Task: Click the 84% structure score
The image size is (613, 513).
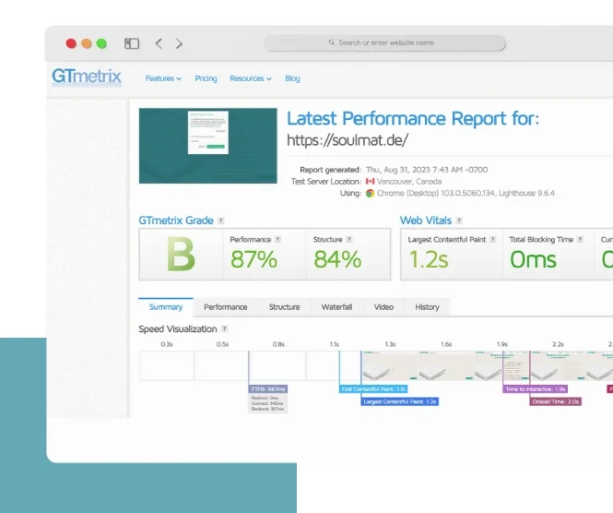Action: coord(337,259)
